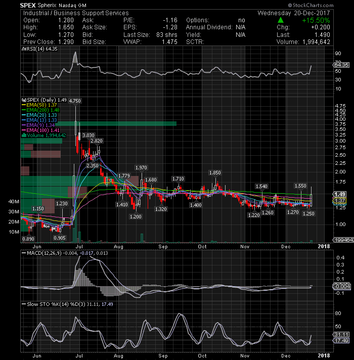
Task: Click the Slow STO %K(14) %D(3) label
Action: (56, 304)
